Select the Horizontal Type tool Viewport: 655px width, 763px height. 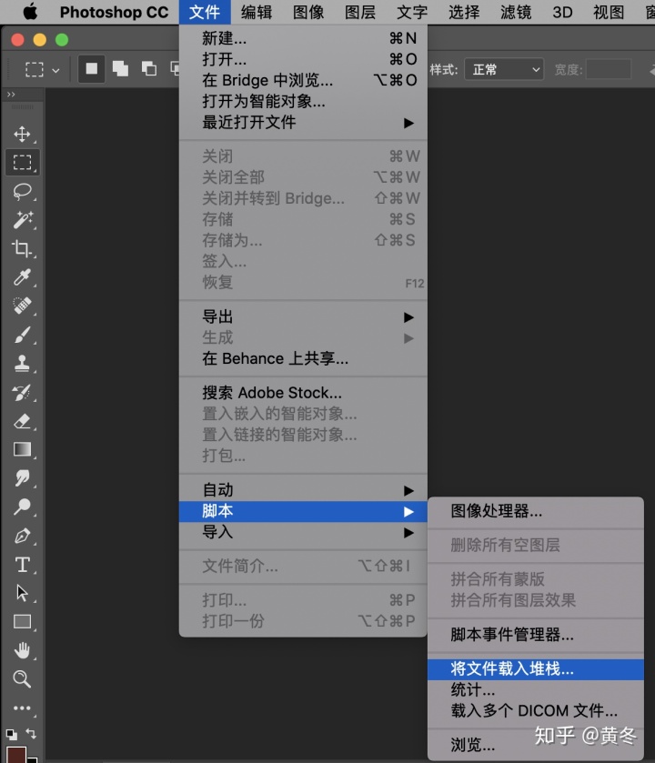(x=22, y=565)
